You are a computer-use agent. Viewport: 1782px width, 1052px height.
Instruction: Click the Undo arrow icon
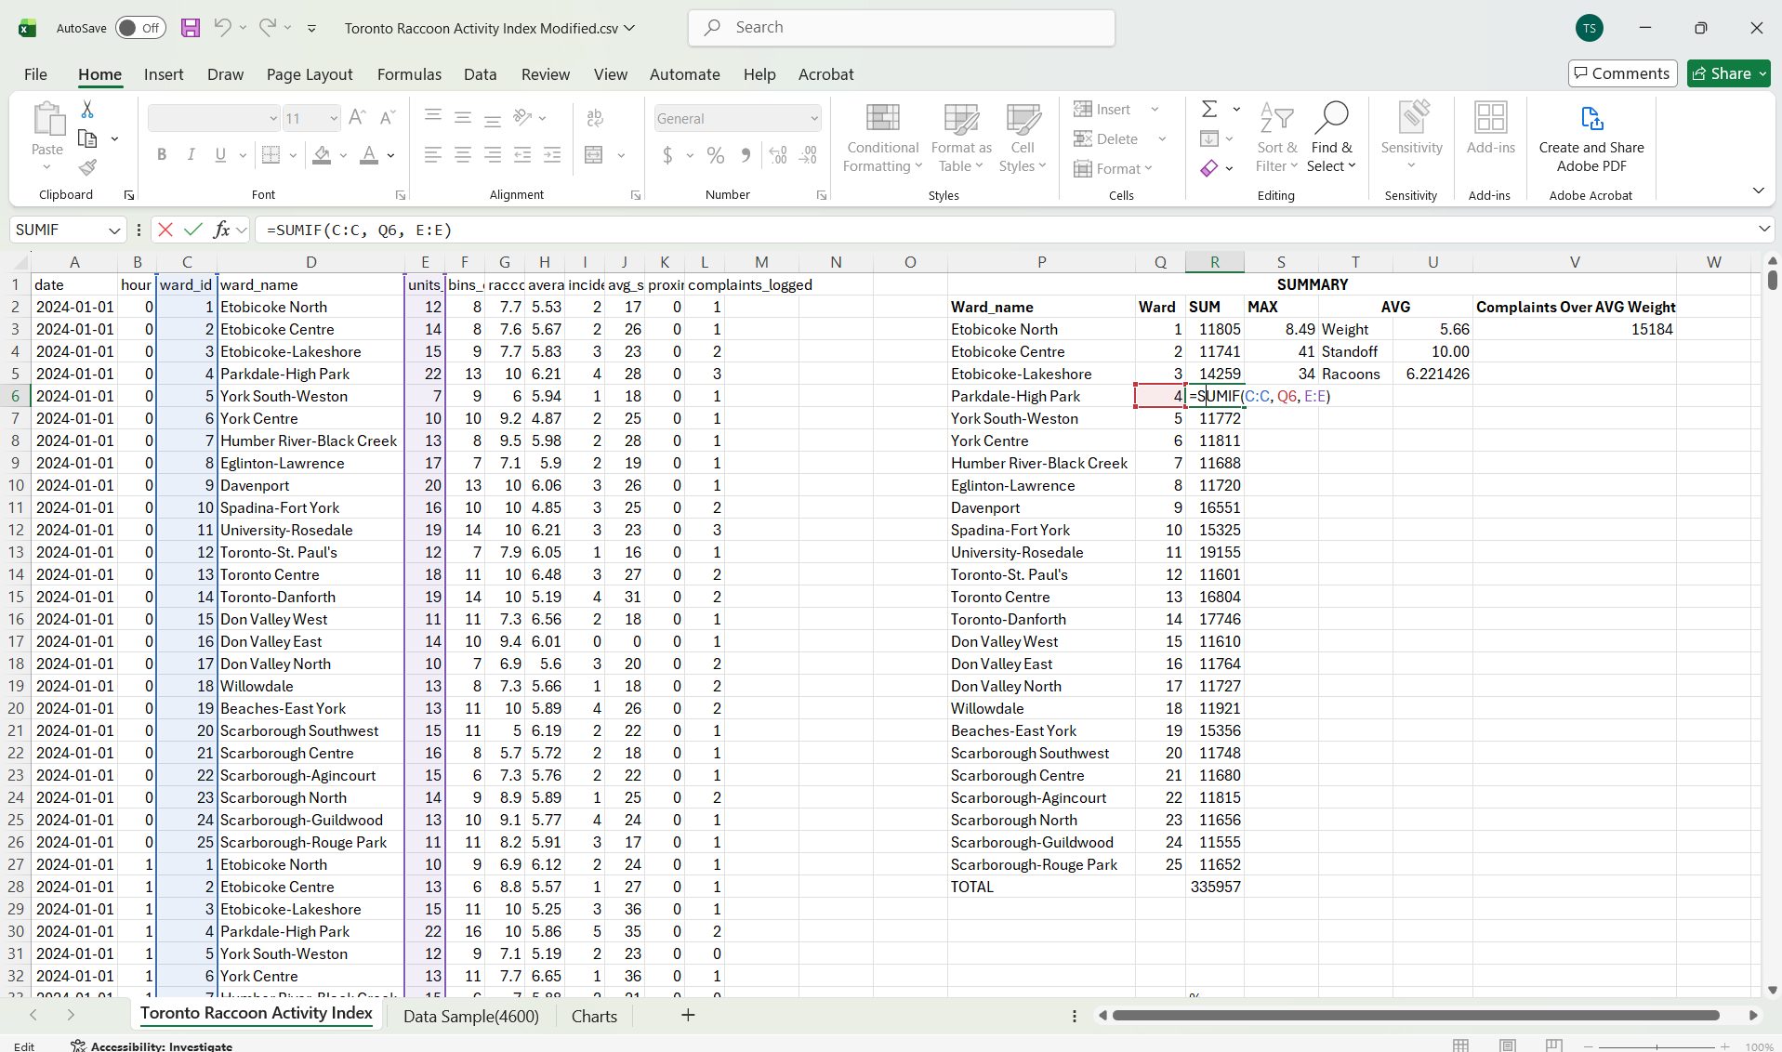coord(222,28)
